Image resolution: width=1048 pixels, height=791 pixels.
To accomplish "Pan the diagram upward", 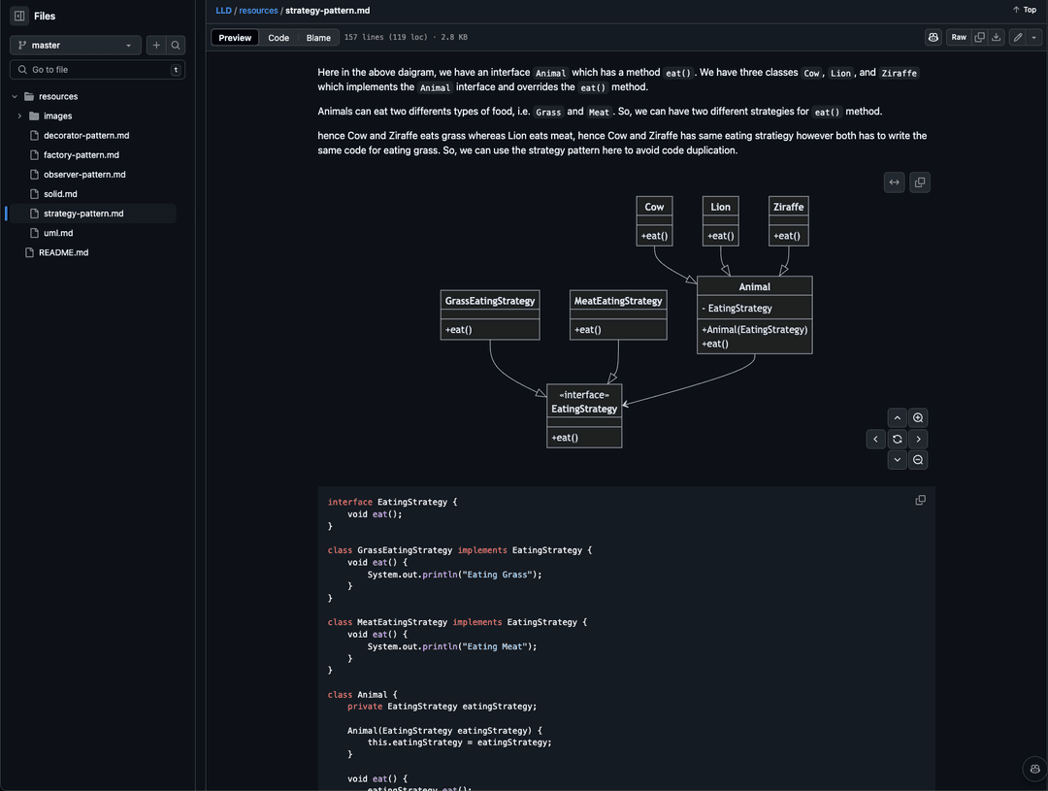I will (x=898, y=418).
